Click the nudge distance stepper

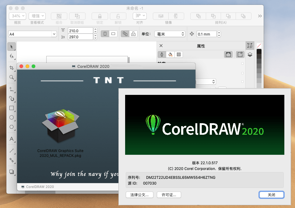coord(219,34)
